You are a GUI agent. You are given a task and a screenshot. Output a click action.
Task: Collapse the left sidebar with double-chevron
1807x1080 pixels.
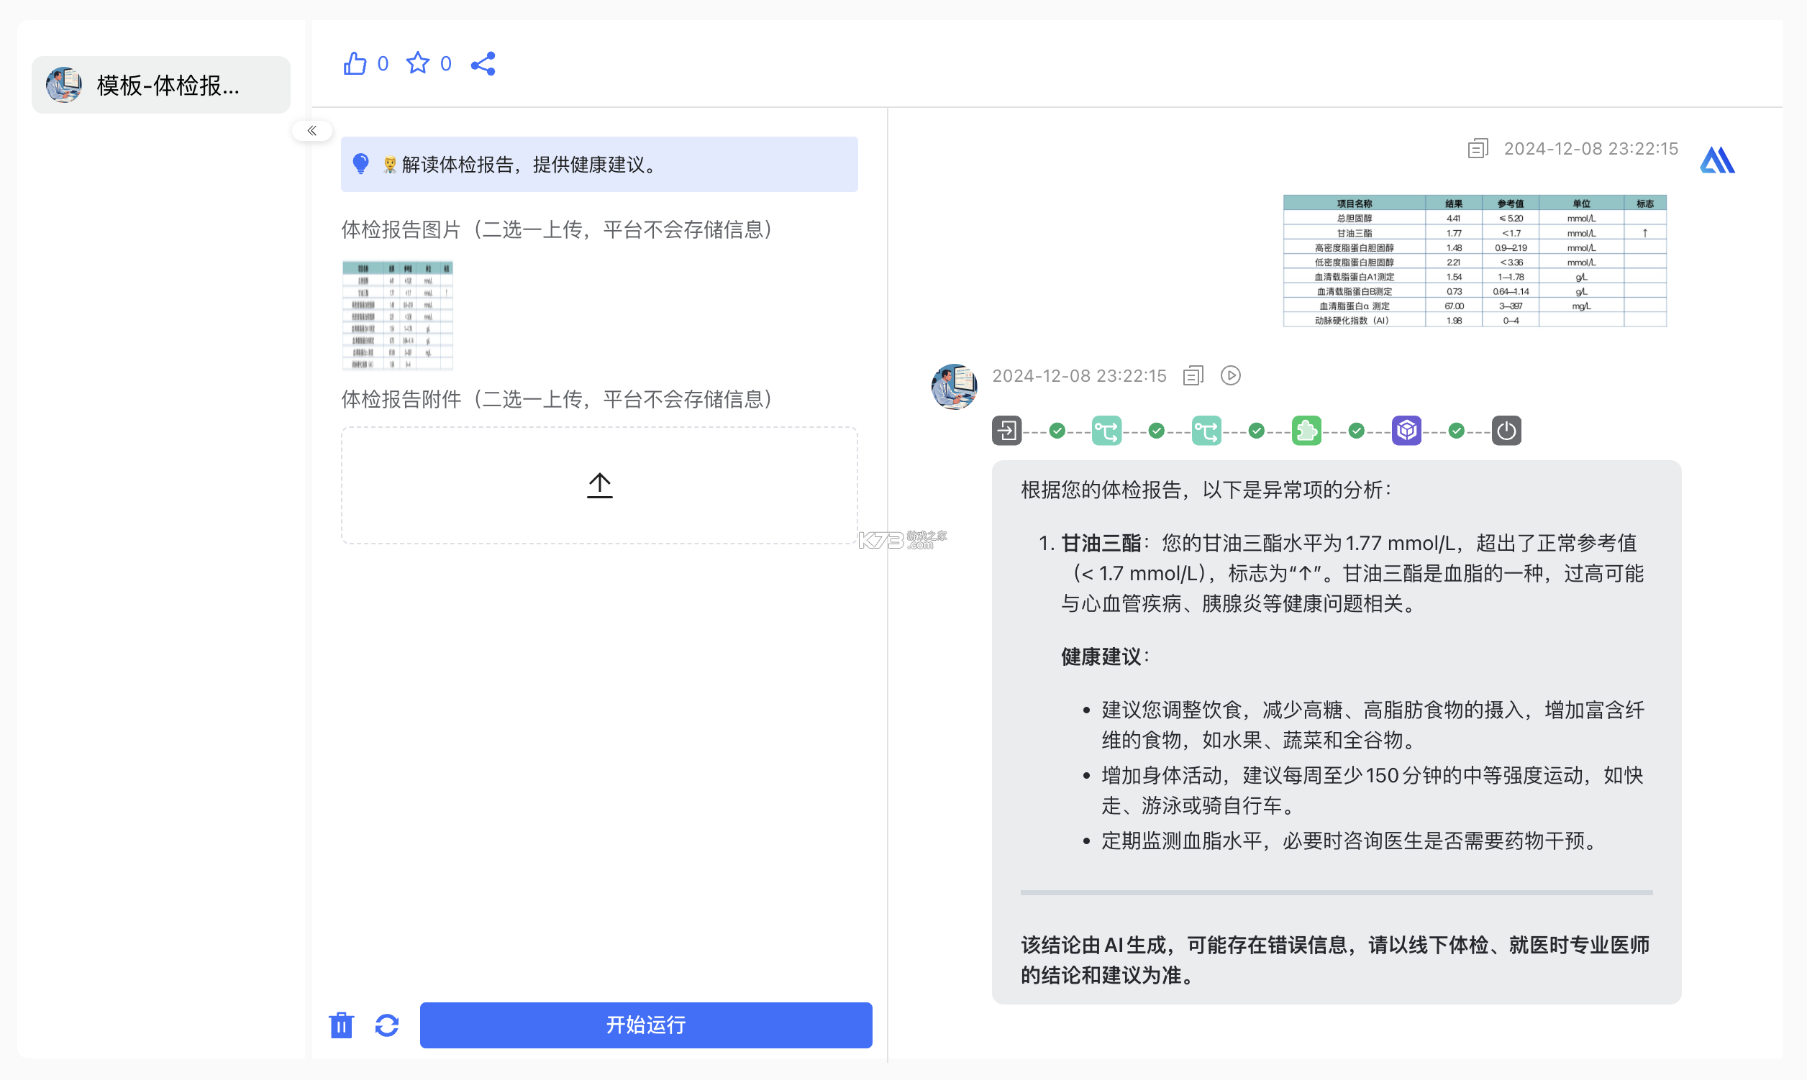coord(311,131)
